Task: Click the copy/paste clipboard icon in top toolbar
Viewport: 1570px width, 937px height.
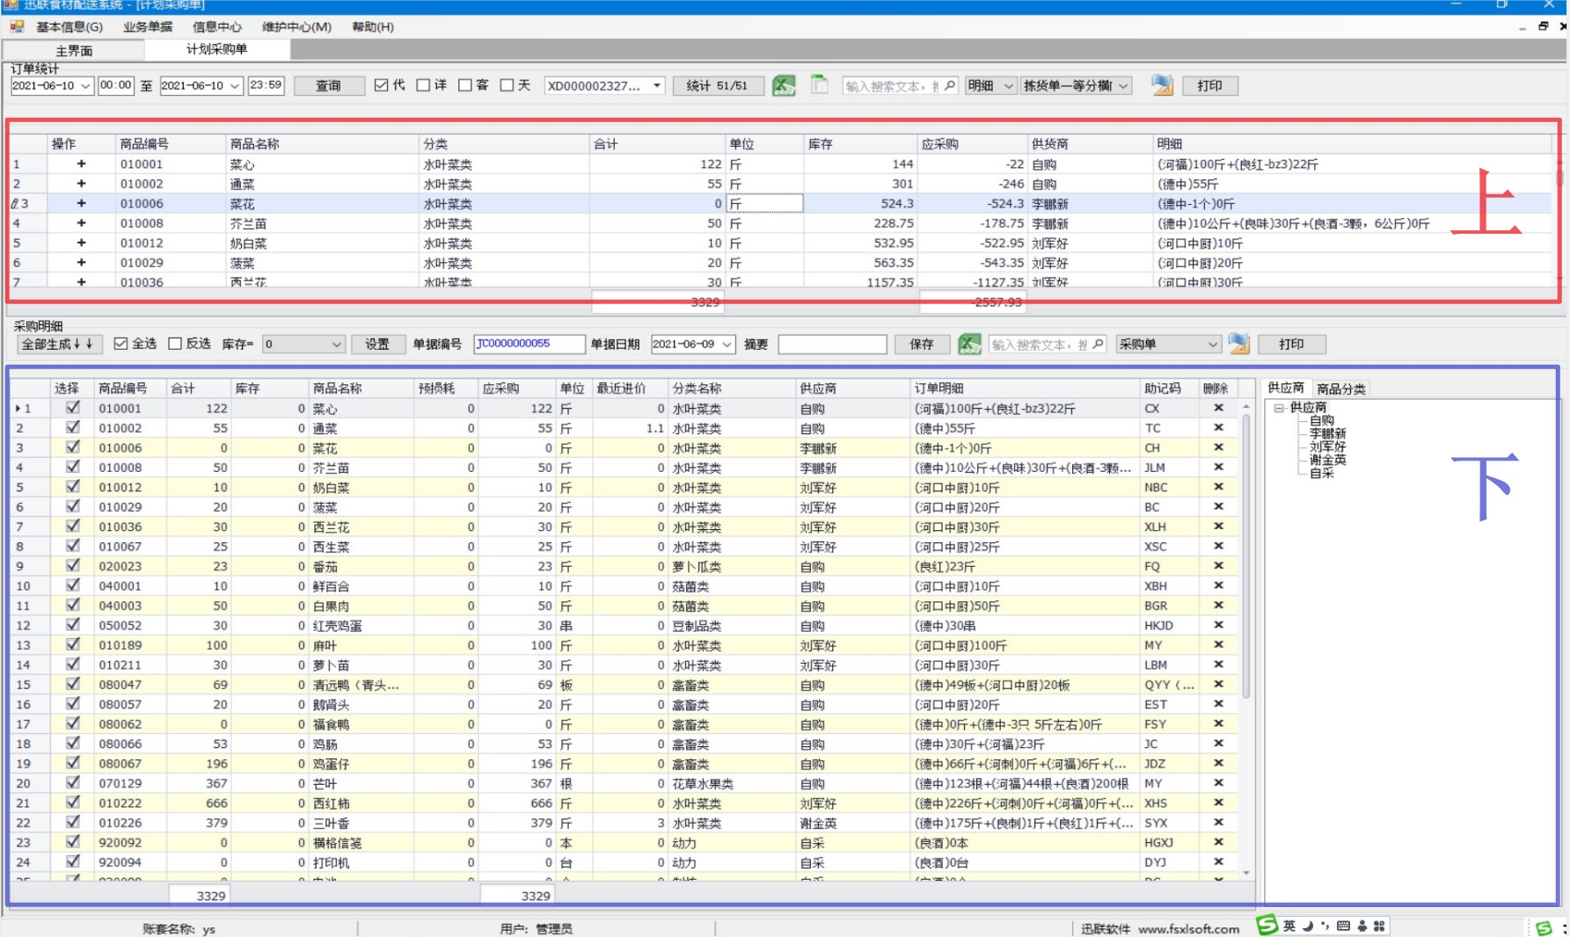Action: [819, 85]
